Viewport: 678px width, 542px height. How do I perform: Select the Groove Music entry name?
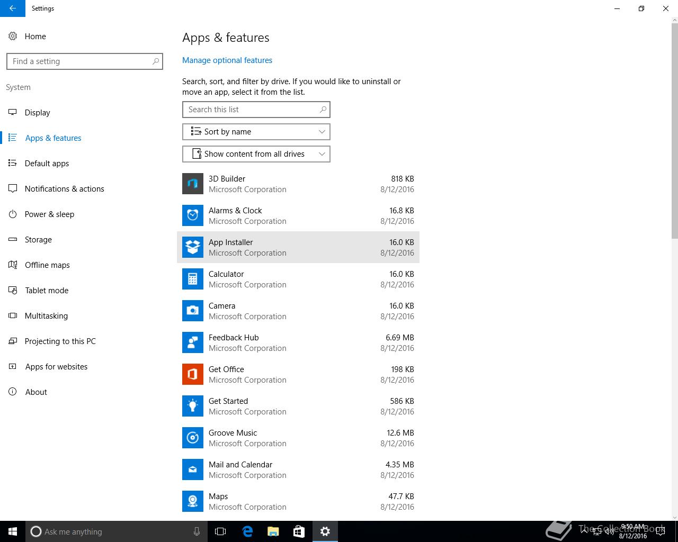point(233,433)
